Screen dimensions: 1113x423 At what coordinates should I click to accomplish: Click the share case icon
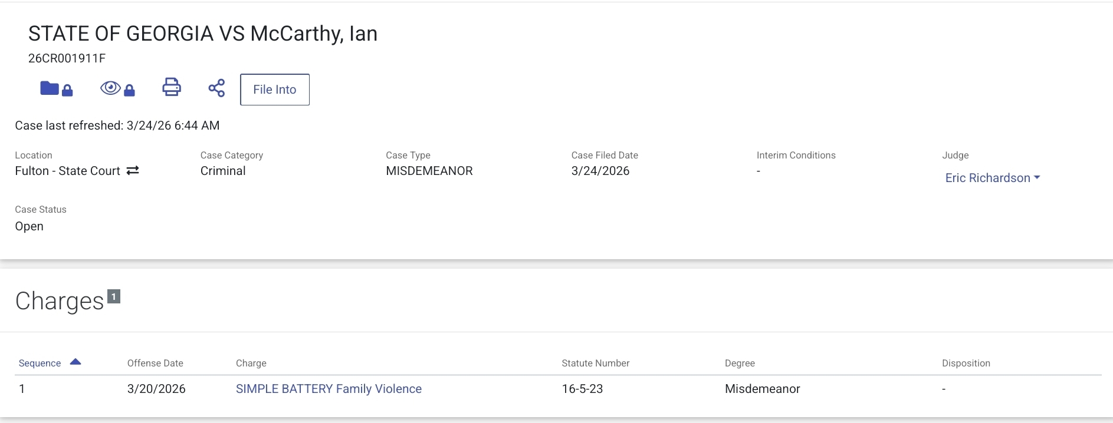click(x=216, y=88)
